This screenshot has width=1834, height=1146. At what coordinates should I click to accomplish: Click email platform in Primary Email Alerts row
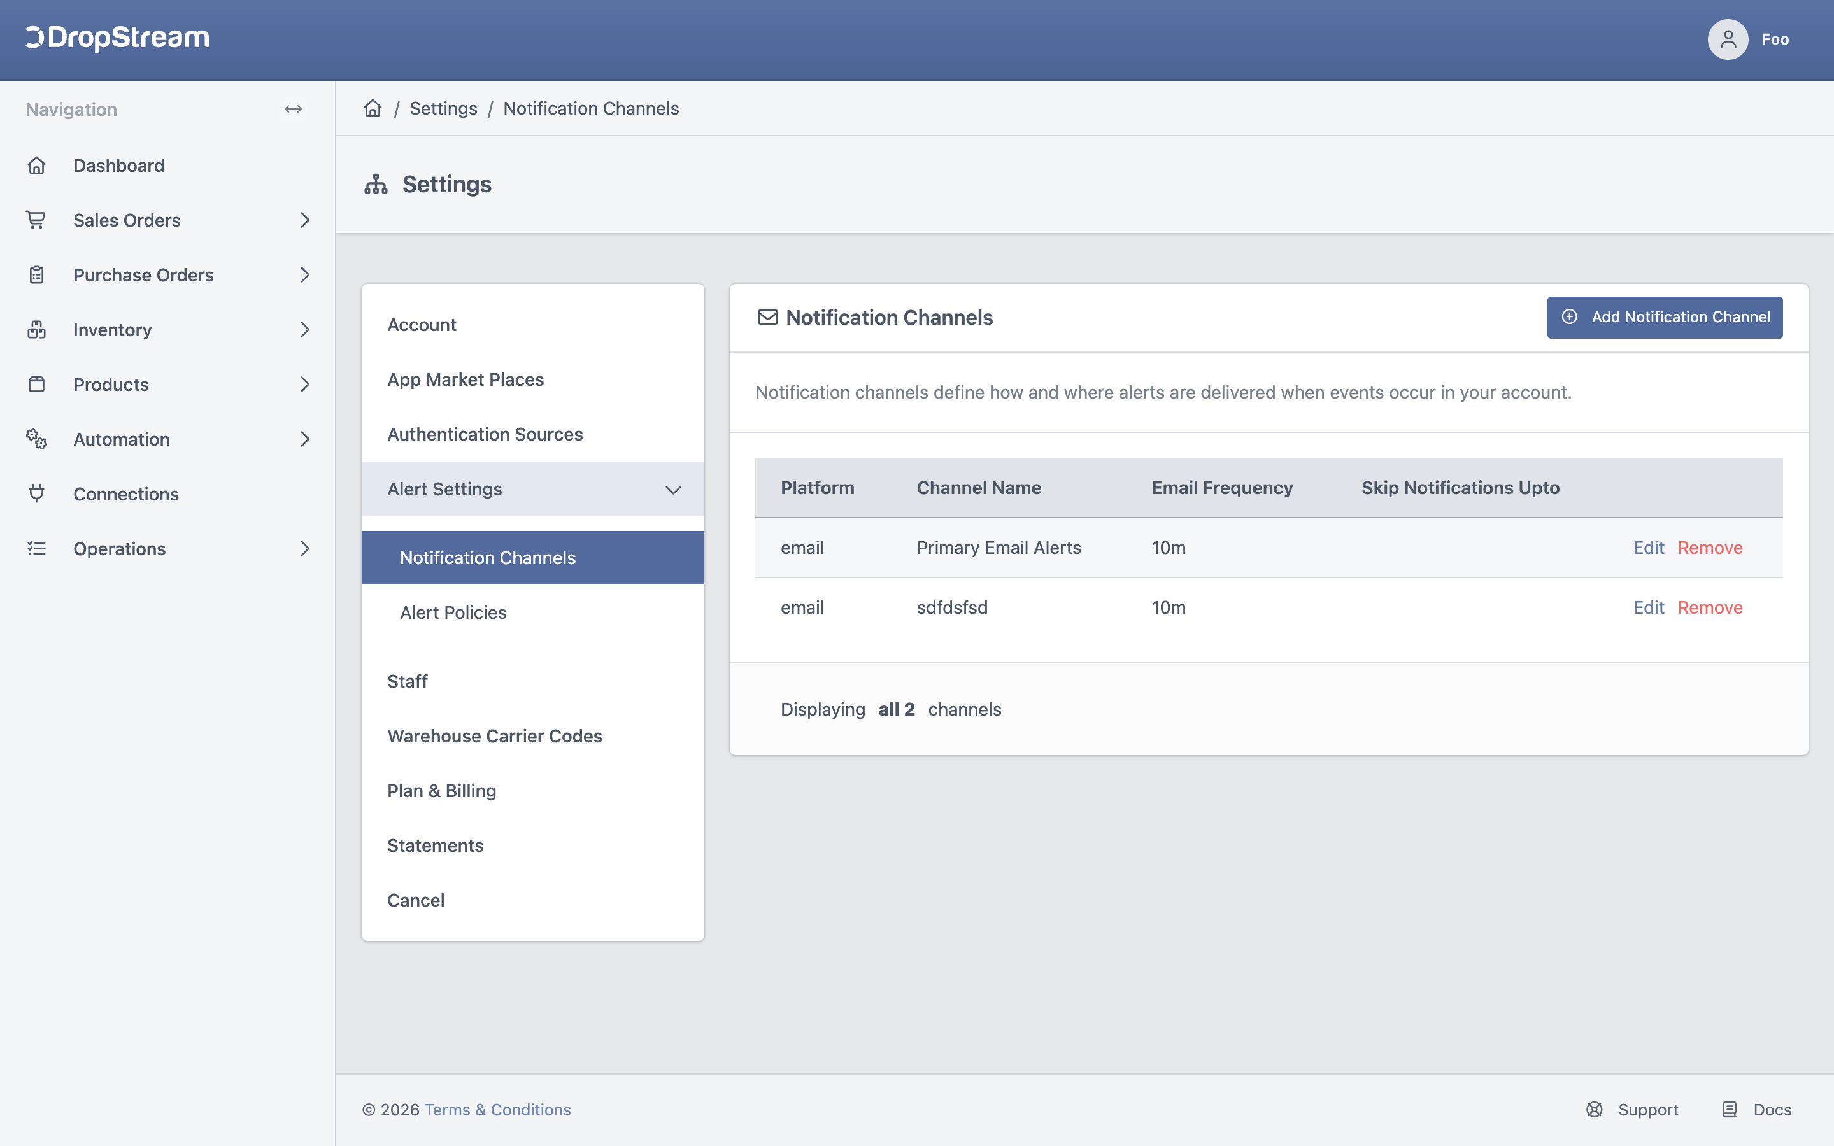[x=802, y=548]
